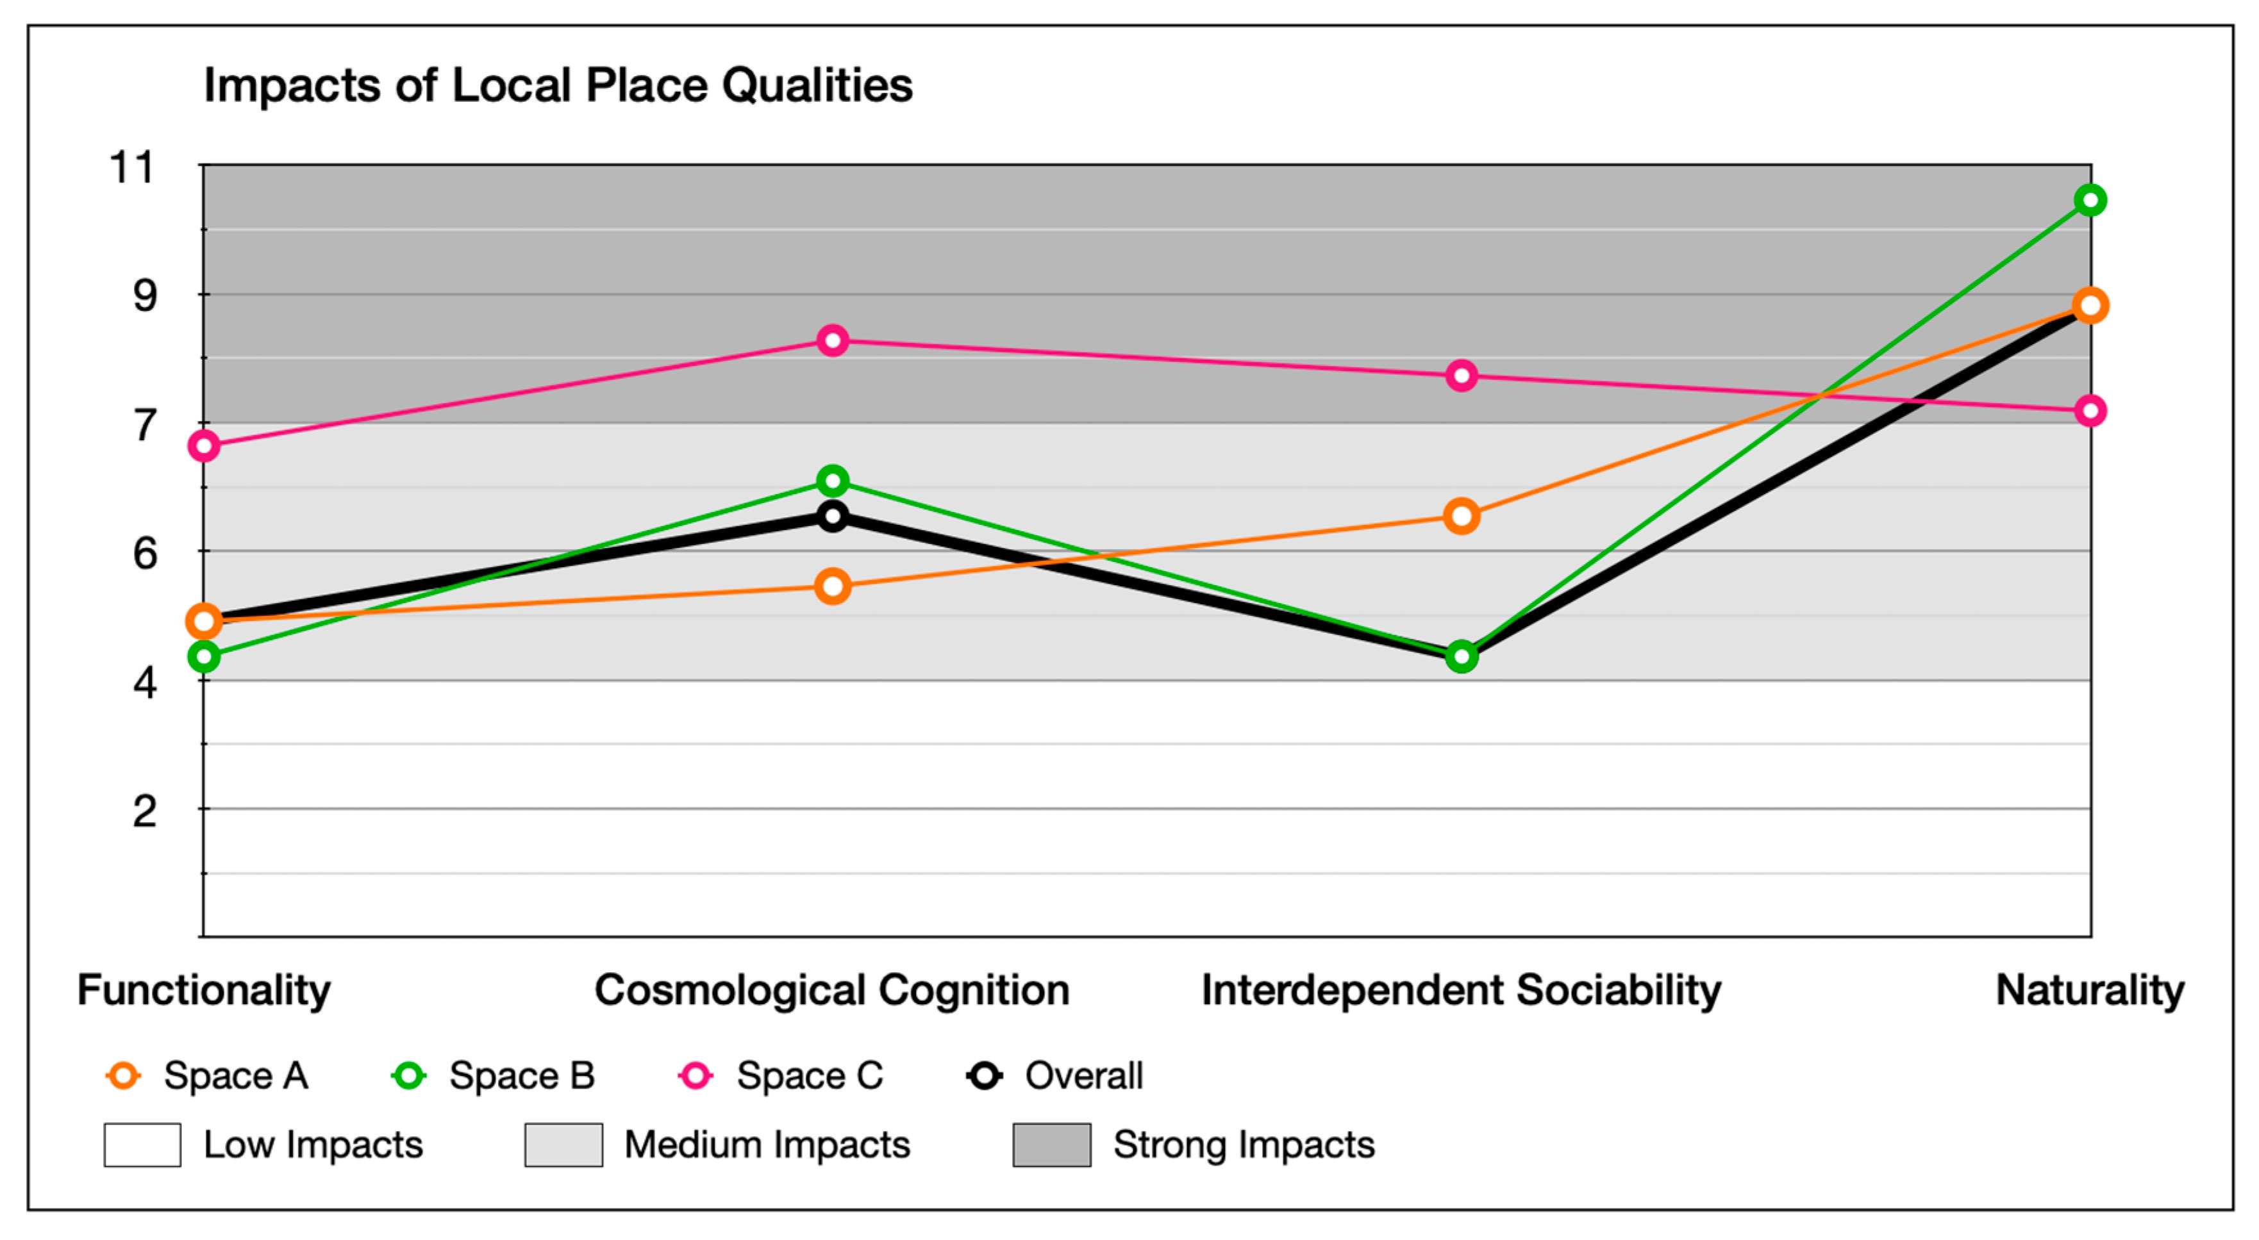This screenshot has height=1240, width=2259.
Task: Click the light gray Medium Impacts swatch
Action: pos(563,1145)
